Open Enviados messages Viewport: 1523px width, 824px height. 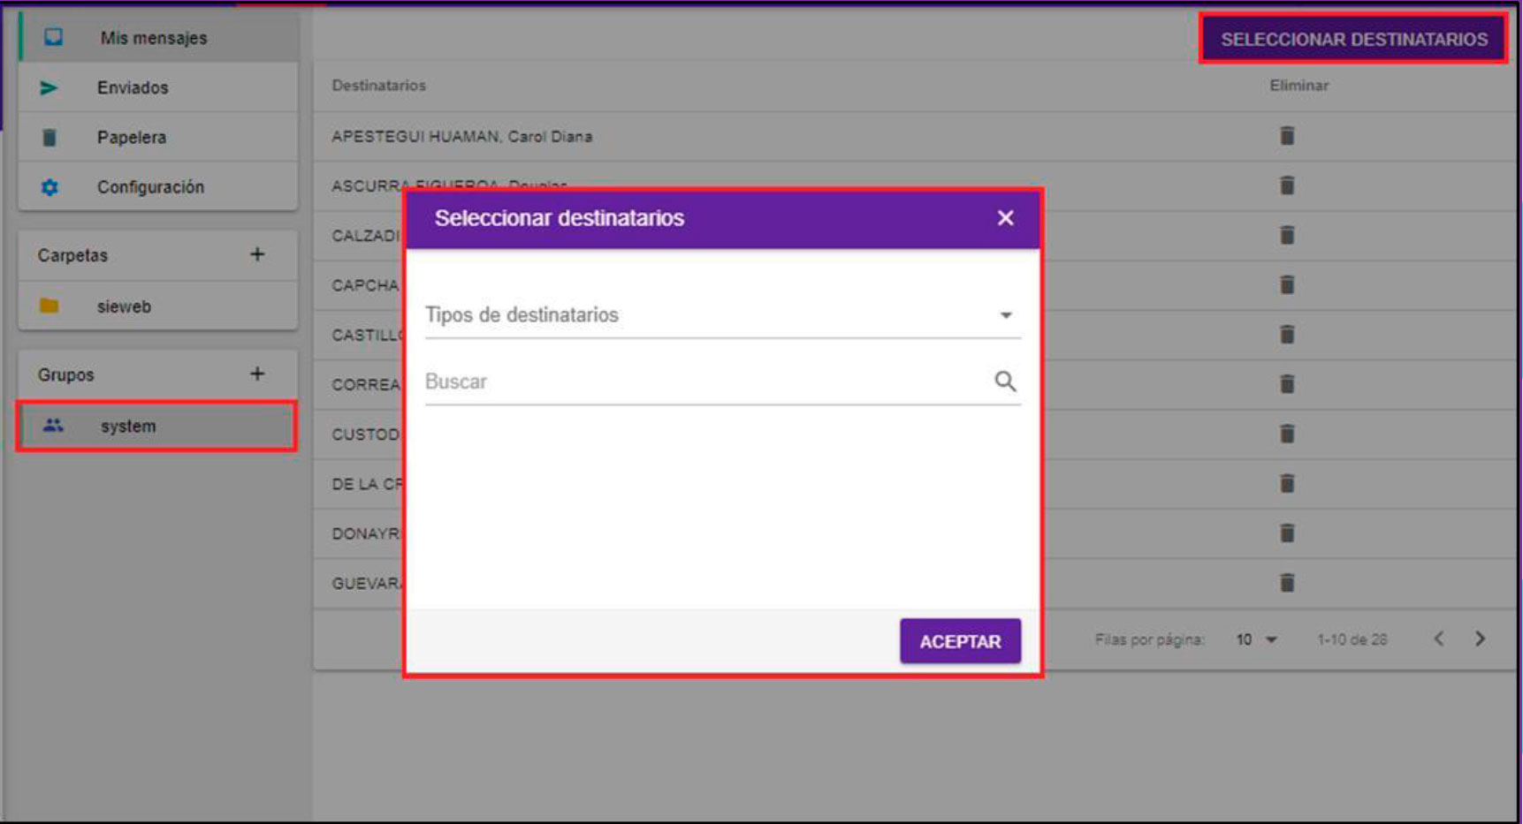[x=133, y=87]
